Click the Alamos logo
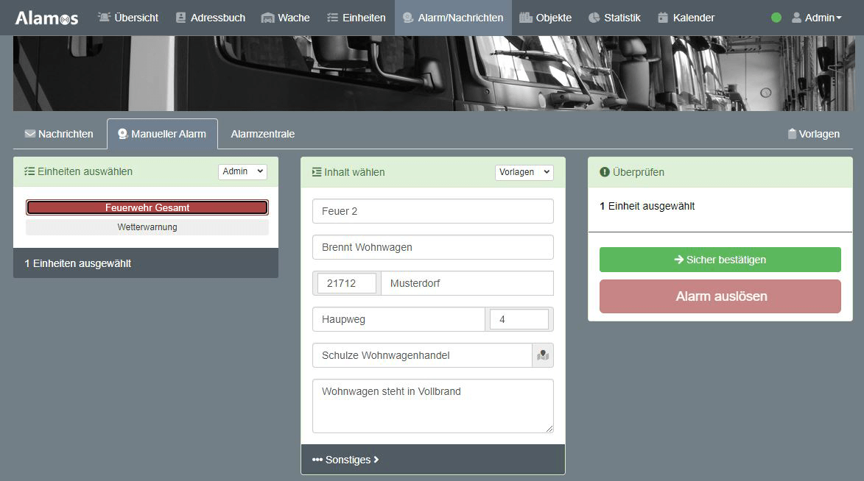864x481 pixels. pos(47,18)
